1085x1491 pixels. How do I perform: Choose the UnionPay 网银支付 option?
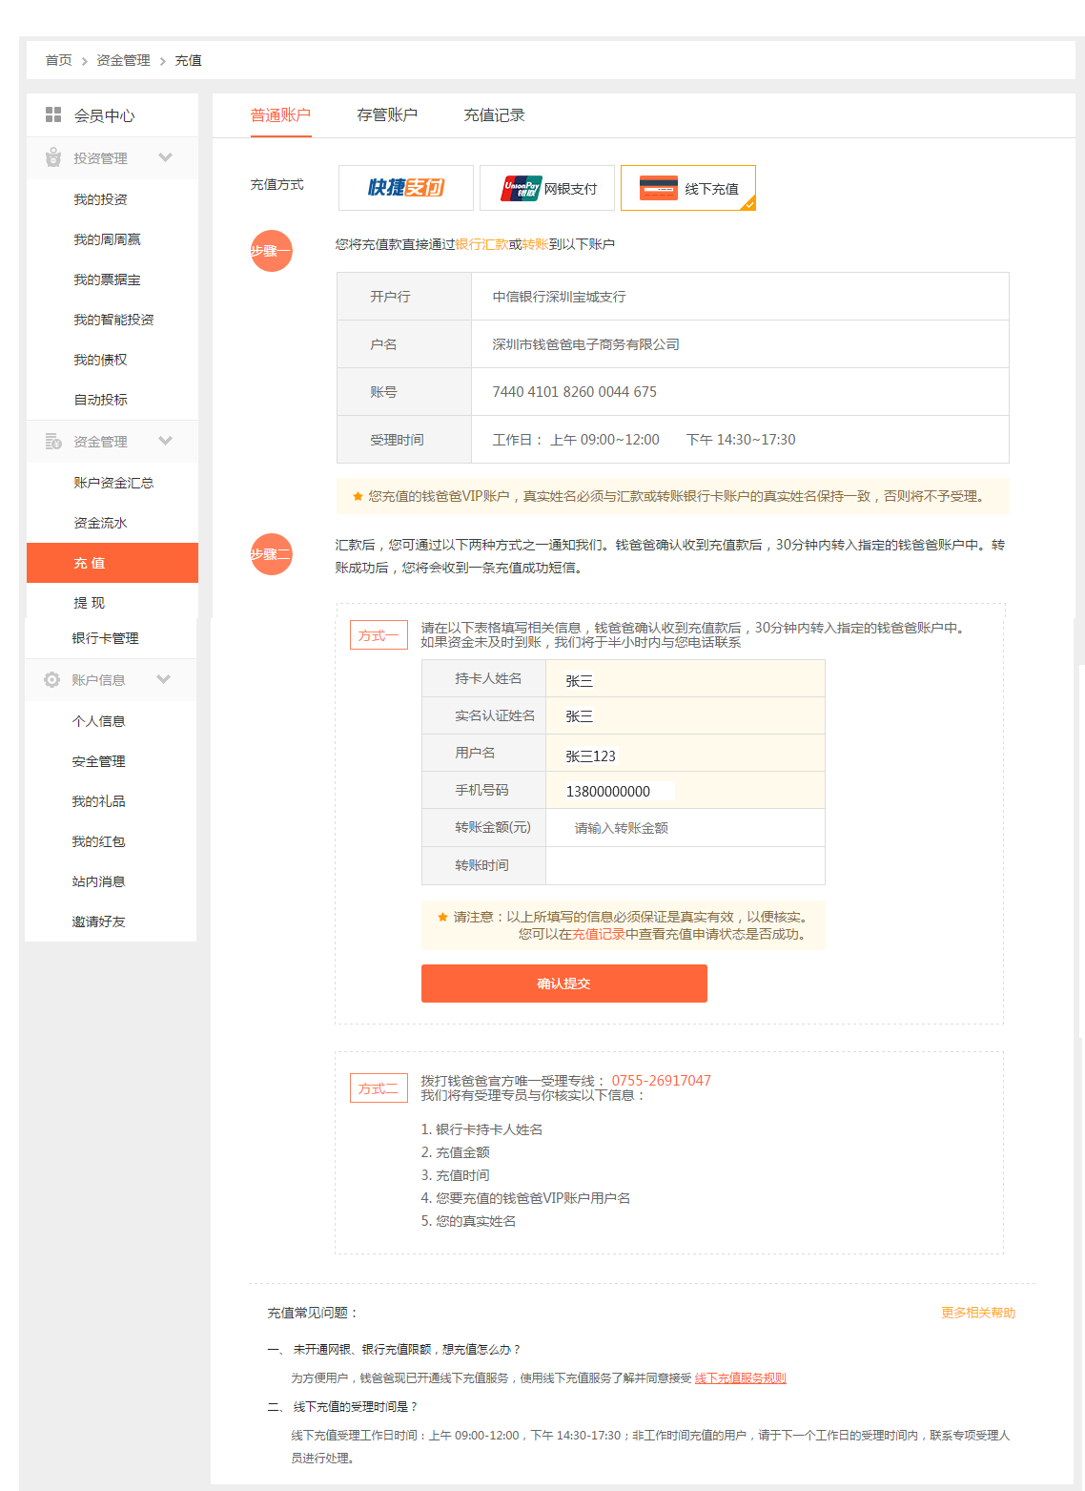point(547,187)
